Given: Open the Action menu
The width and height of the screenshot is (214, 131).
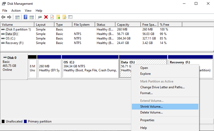Looking at the screenshot, I should tap(16, 11).
